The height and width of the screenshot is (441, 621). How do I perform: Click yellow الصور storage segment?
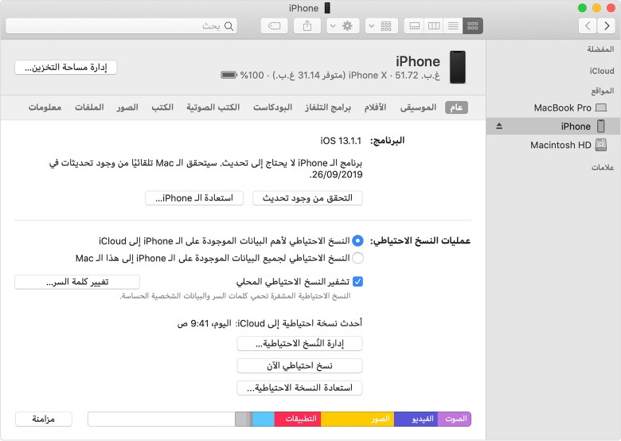point(357,419)
